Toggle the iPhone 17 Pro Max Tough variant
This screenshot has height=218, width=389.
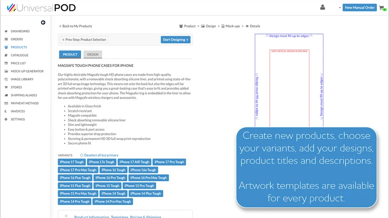pos(78,170)
